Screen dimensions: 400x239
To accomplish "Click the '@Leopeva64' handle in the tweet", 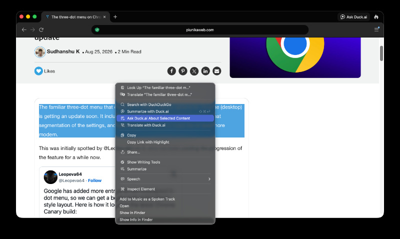I will 71,180.
